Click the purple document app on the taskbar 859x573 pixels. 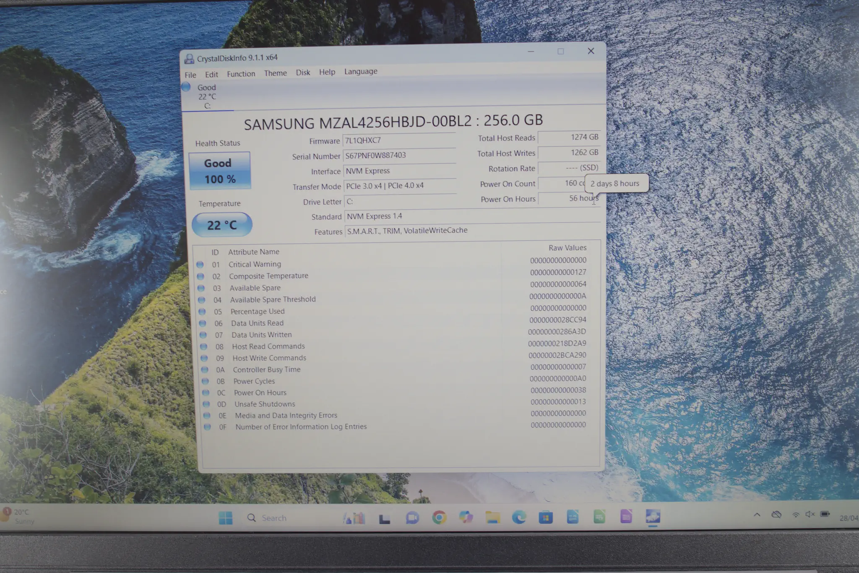[x=626, y=517]
